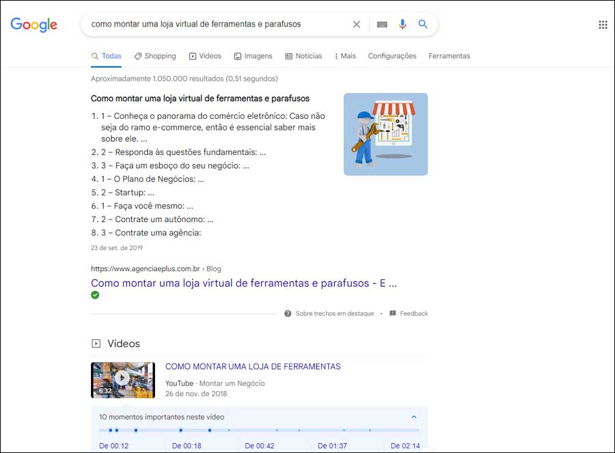The image size is (615, 453).
Task: Jump to moment De 00:18
Action: 187,446
